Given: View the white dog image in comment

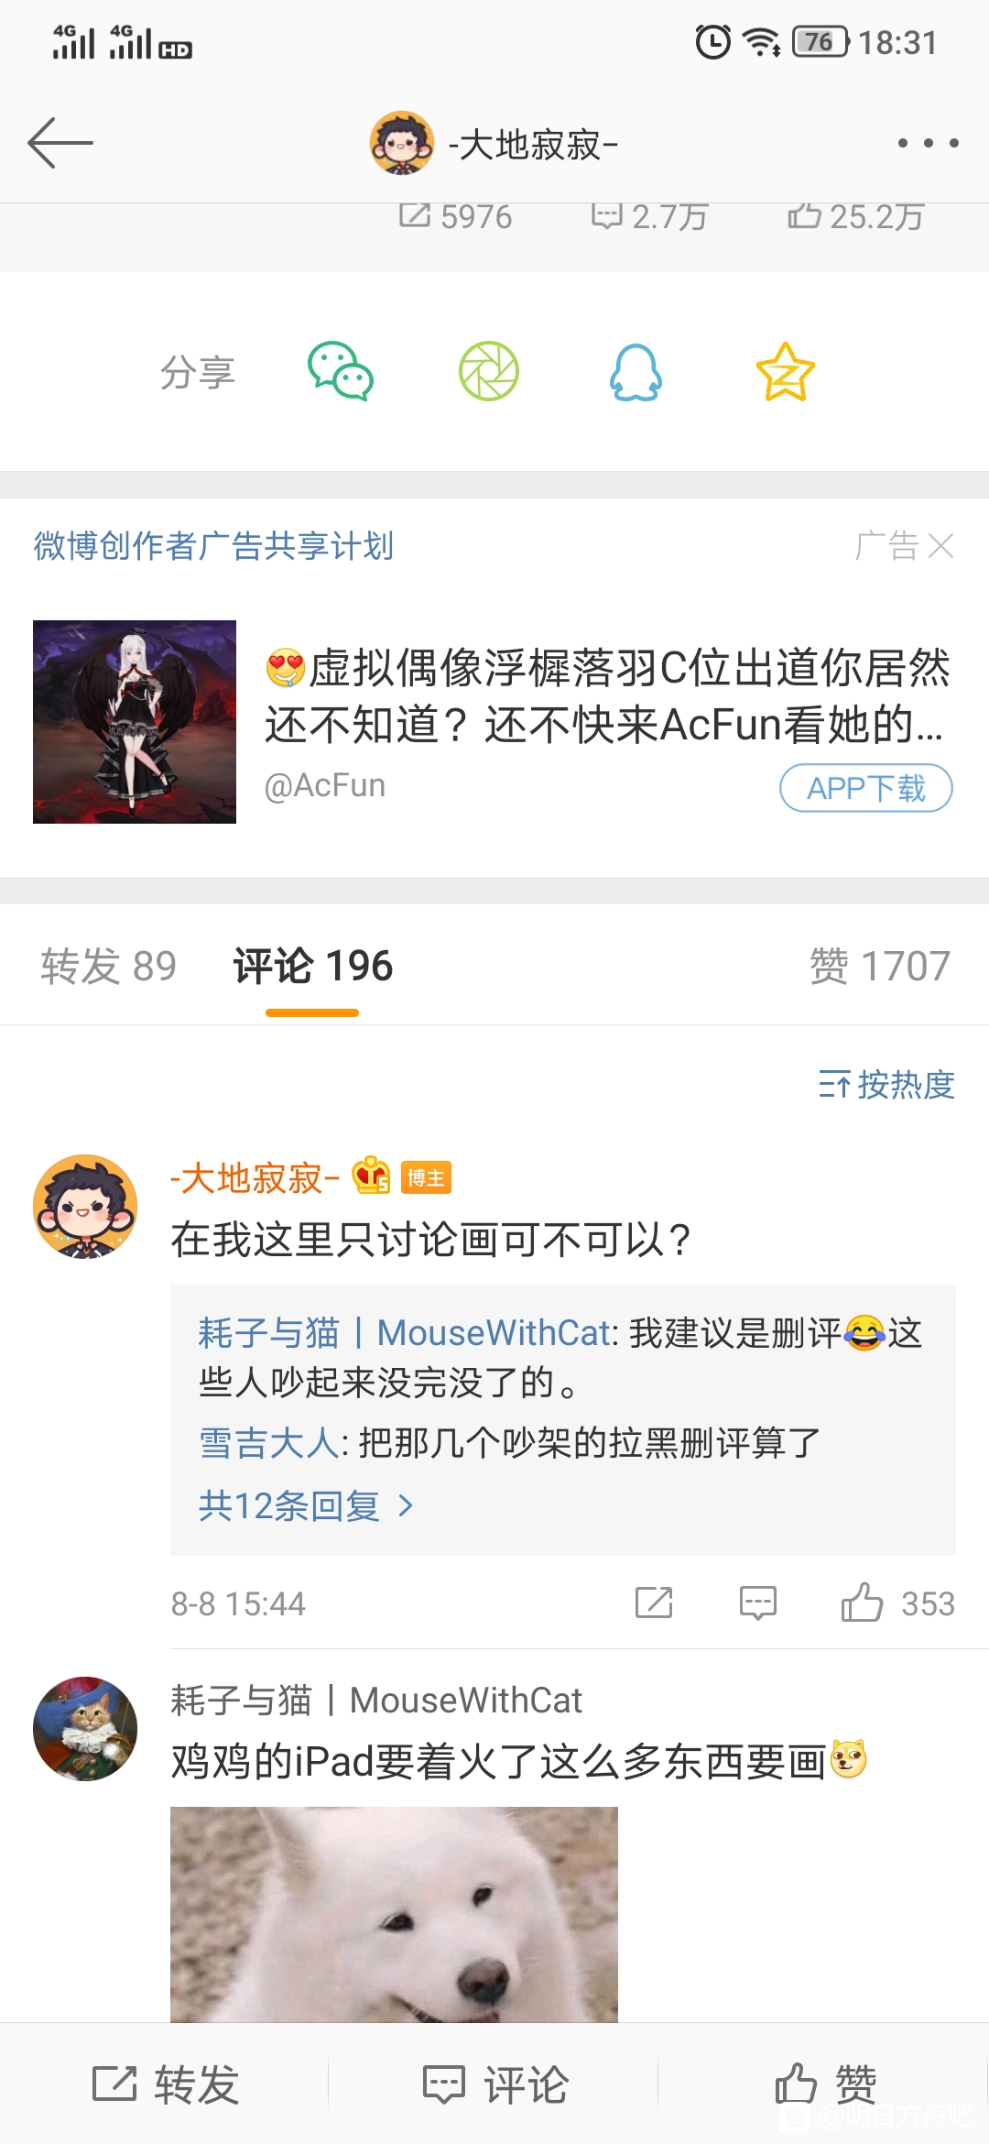Looking at the screenshot, I should [394, 1914].
